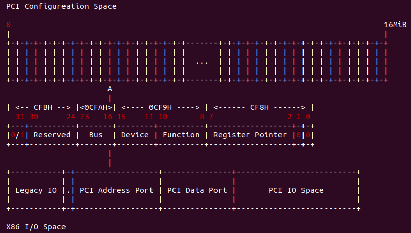The width and height of the screenshot is (411, 233).
Task: Click the "Function" bit field
Action: coord(181,135)
